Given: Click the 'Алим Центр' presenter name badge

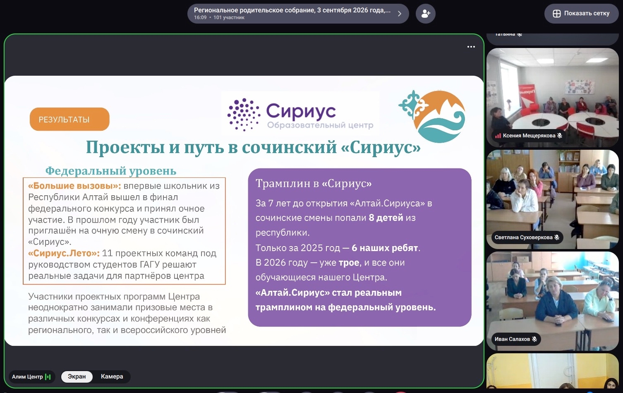Looking at the screenshot, I should tap(31, 377).
